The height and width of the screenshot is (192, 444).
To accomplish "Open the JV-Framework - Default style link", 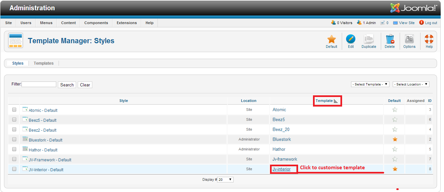I will [x=50, y=160].
